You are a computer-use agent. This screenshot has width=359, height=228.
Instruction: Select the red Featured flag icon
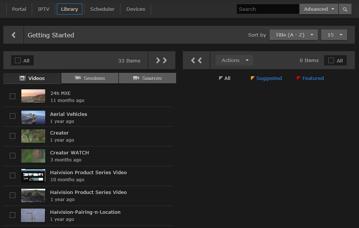pyautogui.click(x=298, y=78)
